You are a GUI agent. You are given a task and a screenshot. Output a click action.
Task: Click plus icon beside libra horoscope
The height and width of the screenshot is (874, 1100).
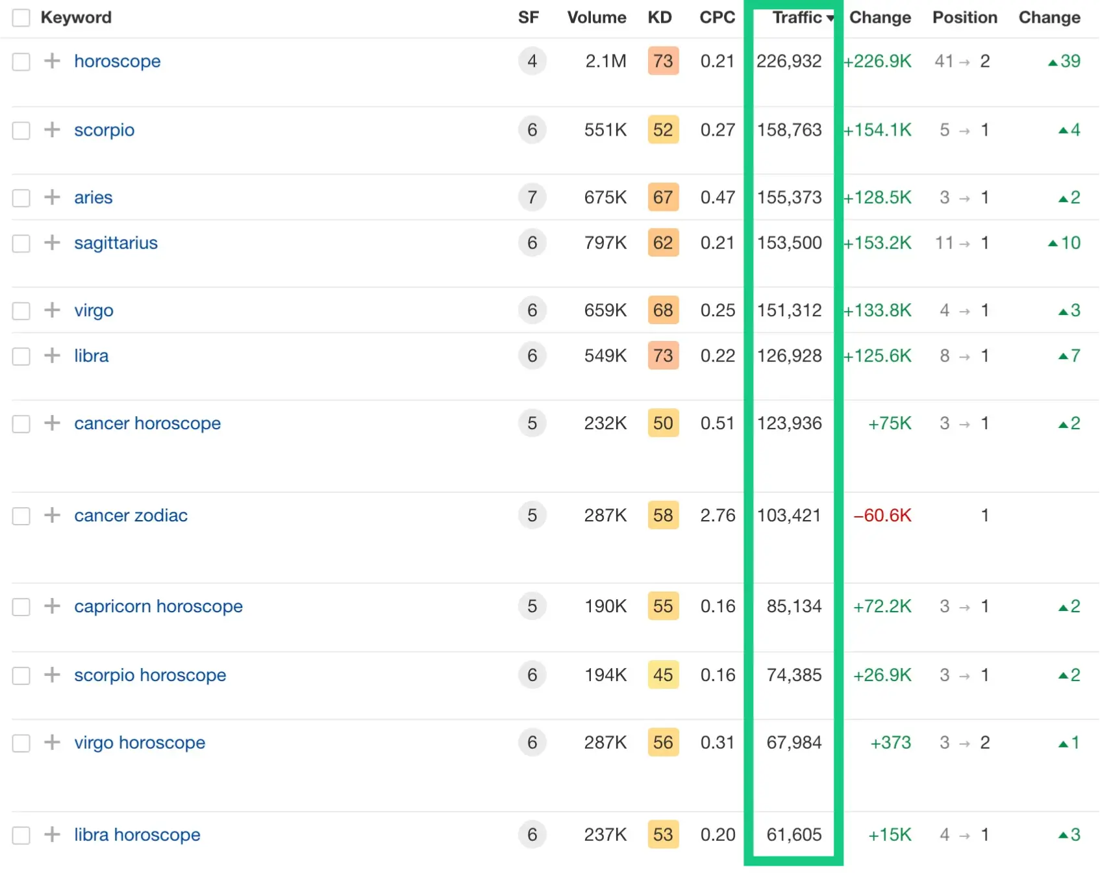(x=52, y=835)
